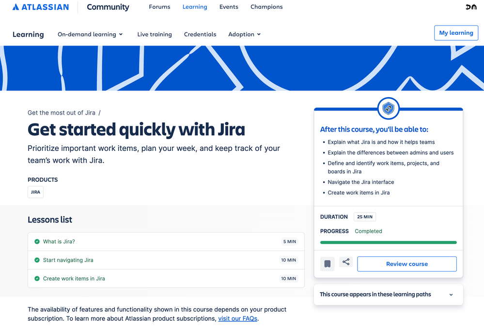Open the Champions page
The height and width of the screenshot is (329, 484).
coord(266,7)
